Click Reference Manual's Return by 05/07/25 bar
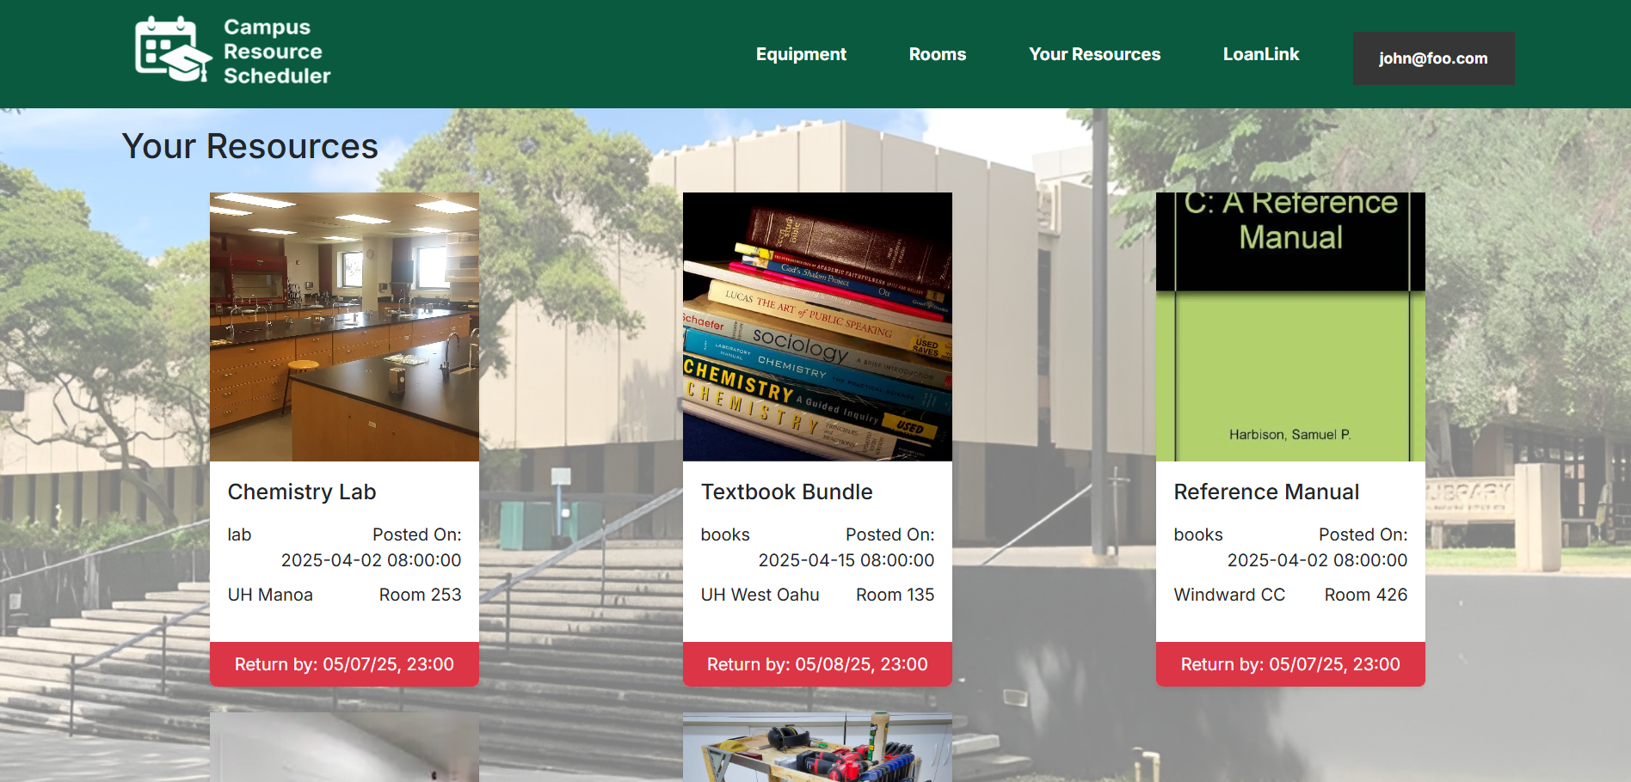 1289,664
